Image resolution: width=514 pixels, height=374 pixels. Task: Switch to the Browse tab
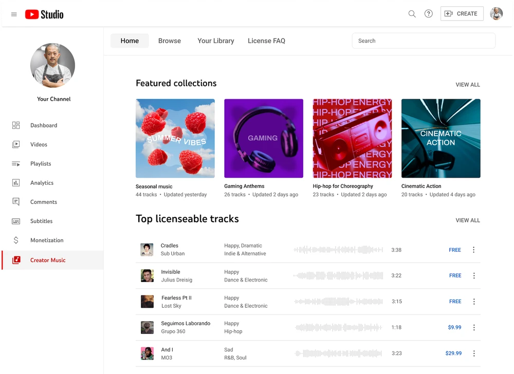click(170, 41)
